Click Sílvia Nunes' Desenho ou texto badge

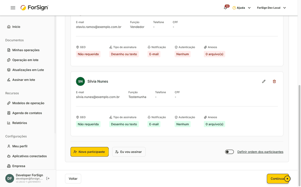coord(124,124)
